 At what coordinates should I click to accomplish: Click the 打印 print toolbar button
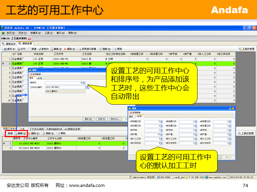coord(21,49)
